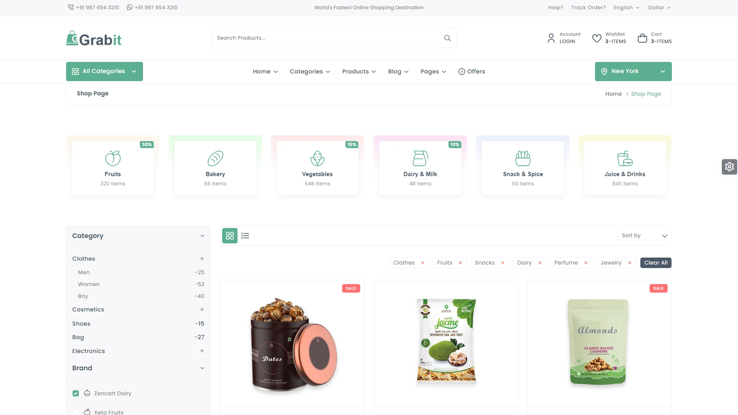Image resolution: width=738 pixels, height=415 pixels.
Task: Collapse the Category filter section
Action: tap(202, 236)
